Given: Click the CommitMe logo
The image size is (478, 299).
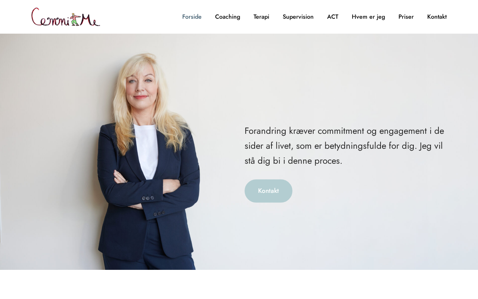Looking at the screenshot, I should pyautogui.click(x=66, y=17).
